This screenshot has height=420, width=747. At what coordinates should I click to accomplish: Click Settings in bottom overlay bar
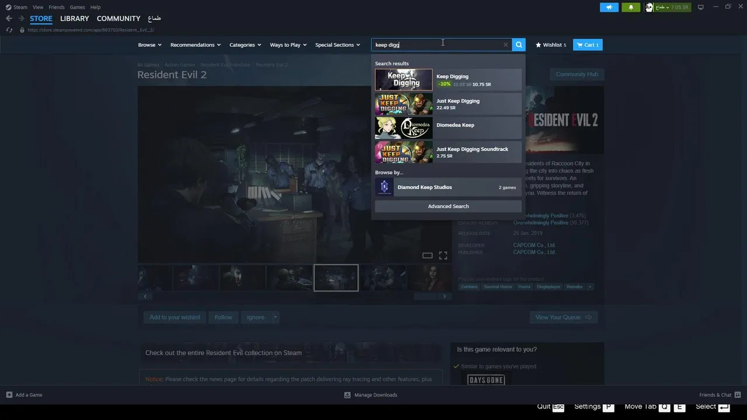coord(594,407)
